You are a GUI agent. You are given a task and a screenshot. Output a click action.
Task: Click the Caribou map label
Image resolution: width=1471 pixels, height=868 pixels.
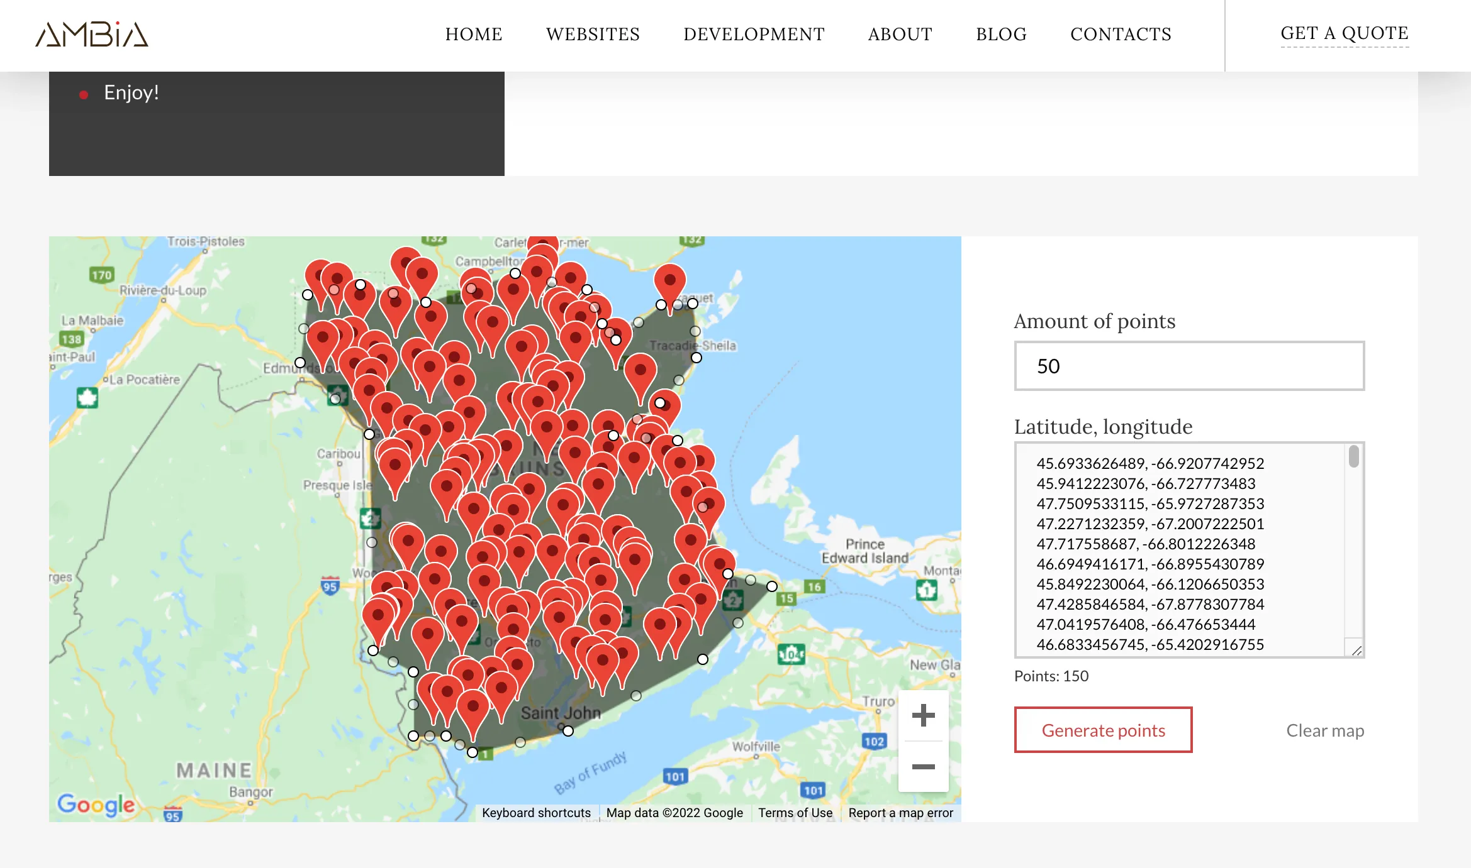(x=338, y=453)
